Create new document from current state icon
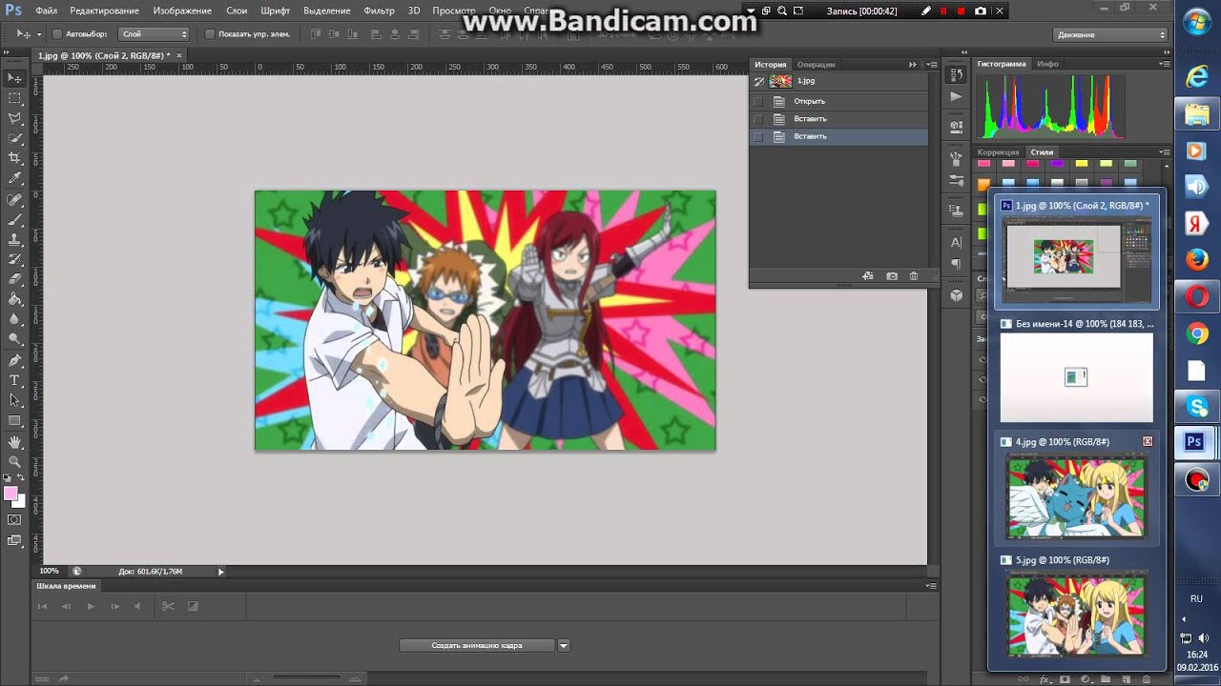 tap(867, 276)
